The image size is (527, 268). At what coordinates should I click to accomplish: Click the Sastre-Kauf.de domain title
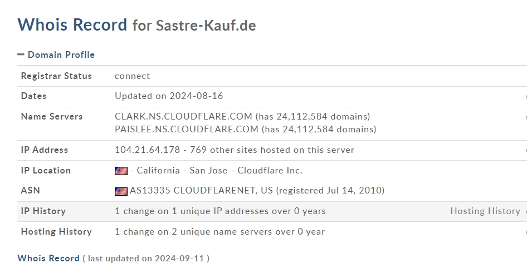point(206,26)
